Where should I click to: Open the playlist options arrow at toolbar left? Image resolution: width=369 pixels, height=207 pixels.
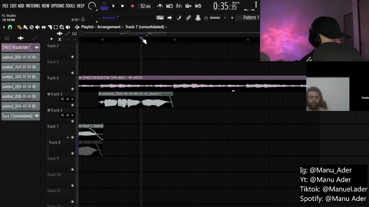[4, 27]
